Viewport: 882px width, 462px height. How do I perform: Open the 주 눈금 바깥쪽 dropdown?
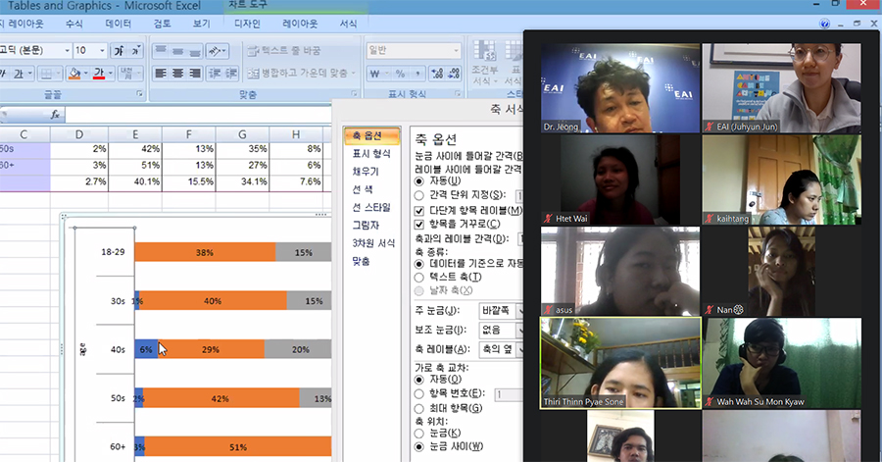click(x=502, y=310)
